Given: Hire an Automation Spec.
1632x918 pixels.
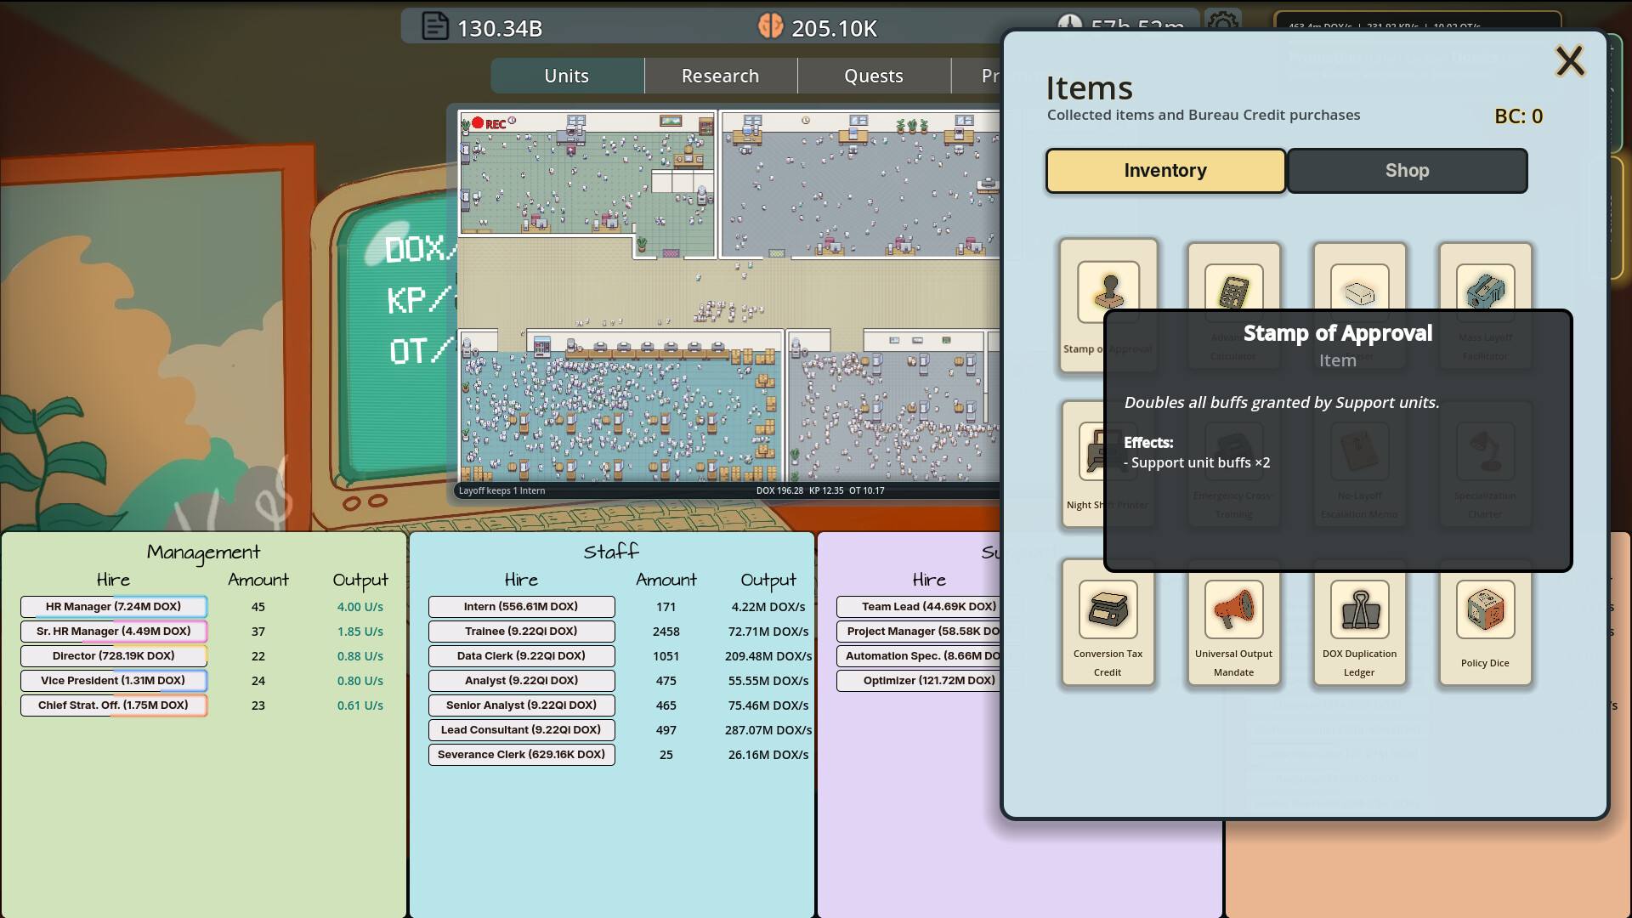Looking at the screenshot, I should (919, 656).
